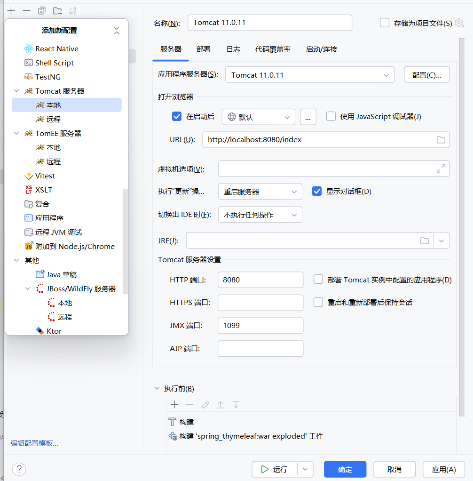Collapse the 执行前 section
473x481 pixels.
[157, 388]
